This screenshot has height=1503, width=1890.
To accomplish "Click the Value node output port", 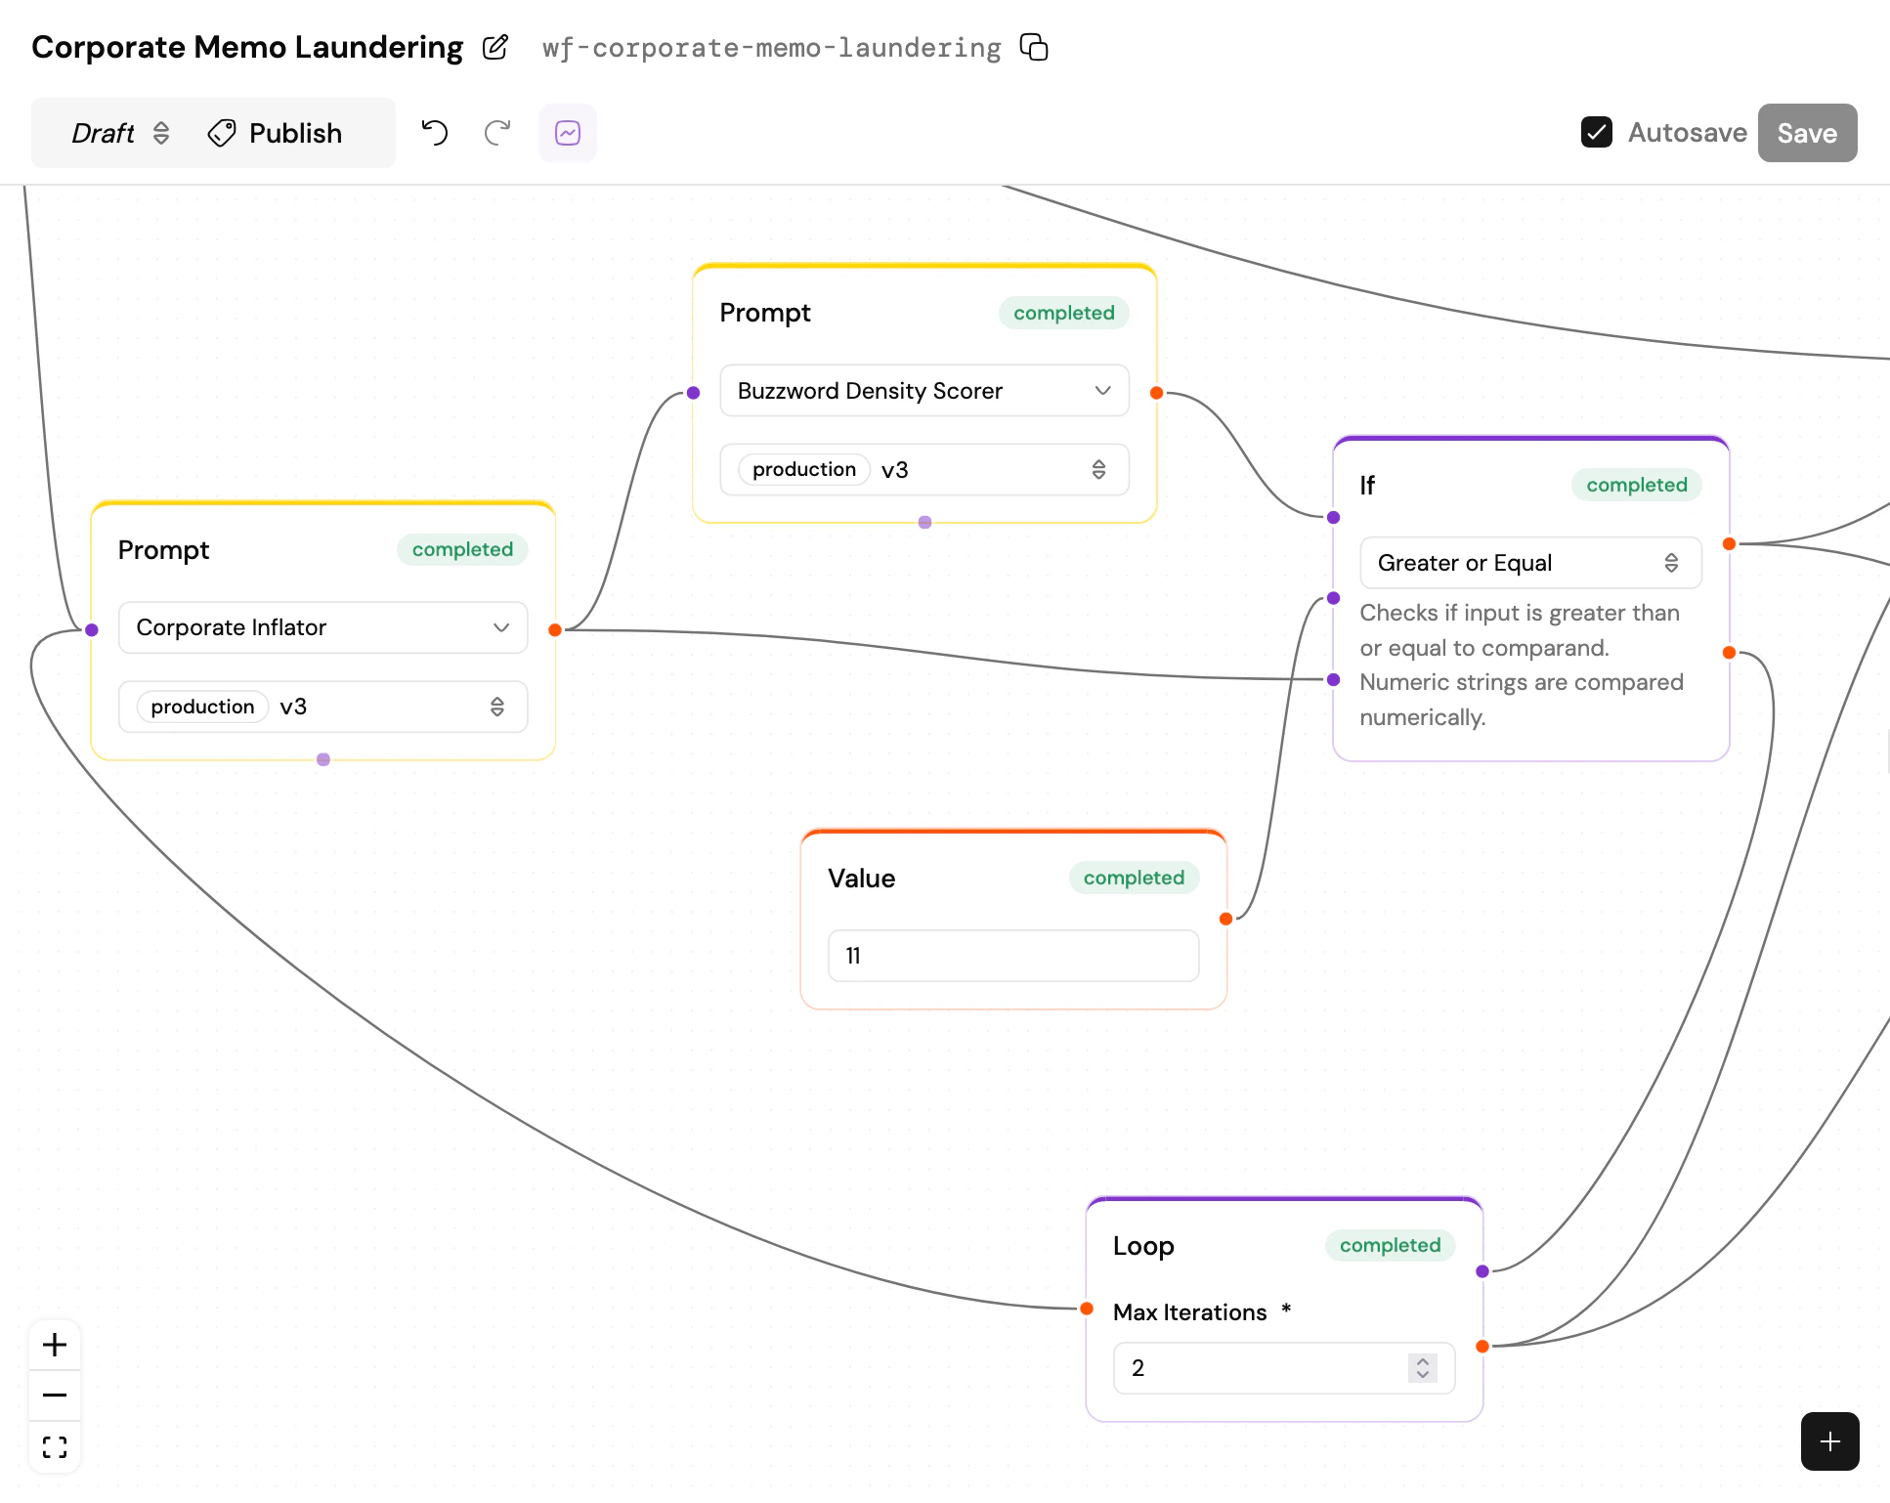I will click(x=1225, y=919).
